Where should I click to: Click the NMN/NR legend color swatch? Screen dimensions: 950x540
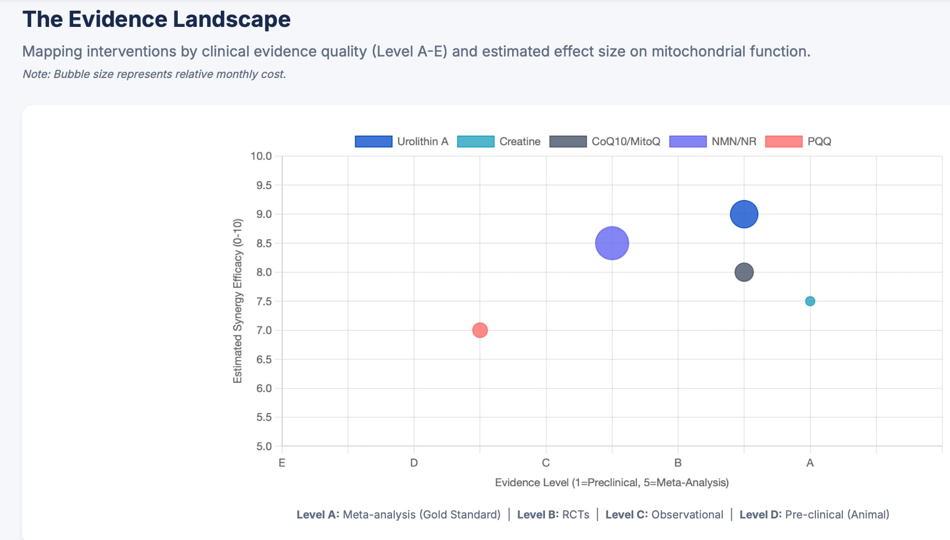[688, 141]
